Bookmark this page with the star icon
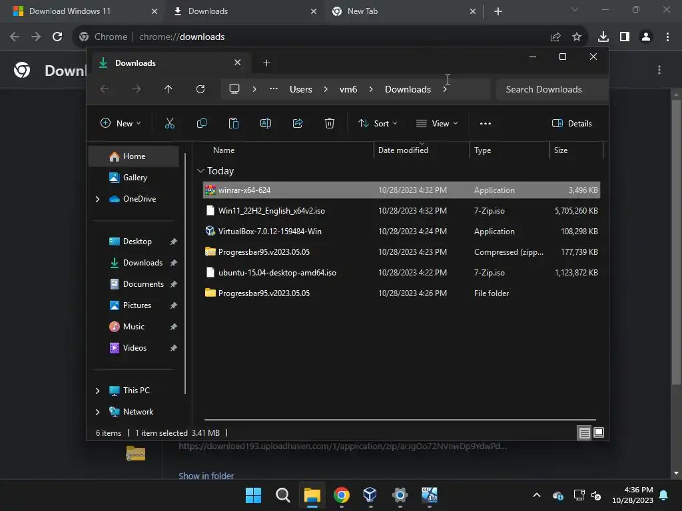The height and width of the screenshot is (511, 682). coord(577,37)
